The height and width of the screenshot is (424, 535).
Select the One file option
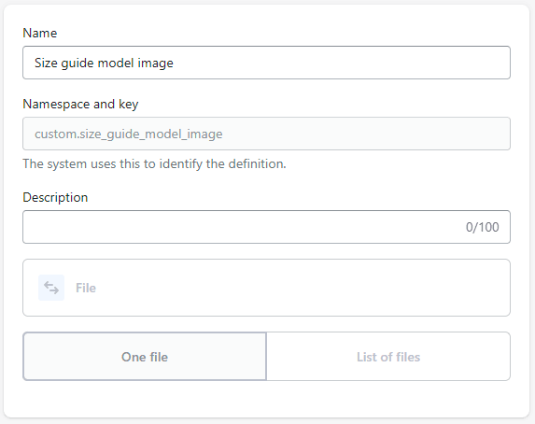tap(145, 357)
